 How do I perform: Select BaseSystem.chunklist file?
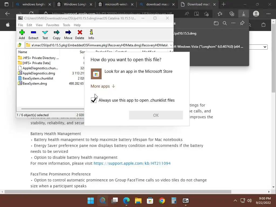point(38,78)
